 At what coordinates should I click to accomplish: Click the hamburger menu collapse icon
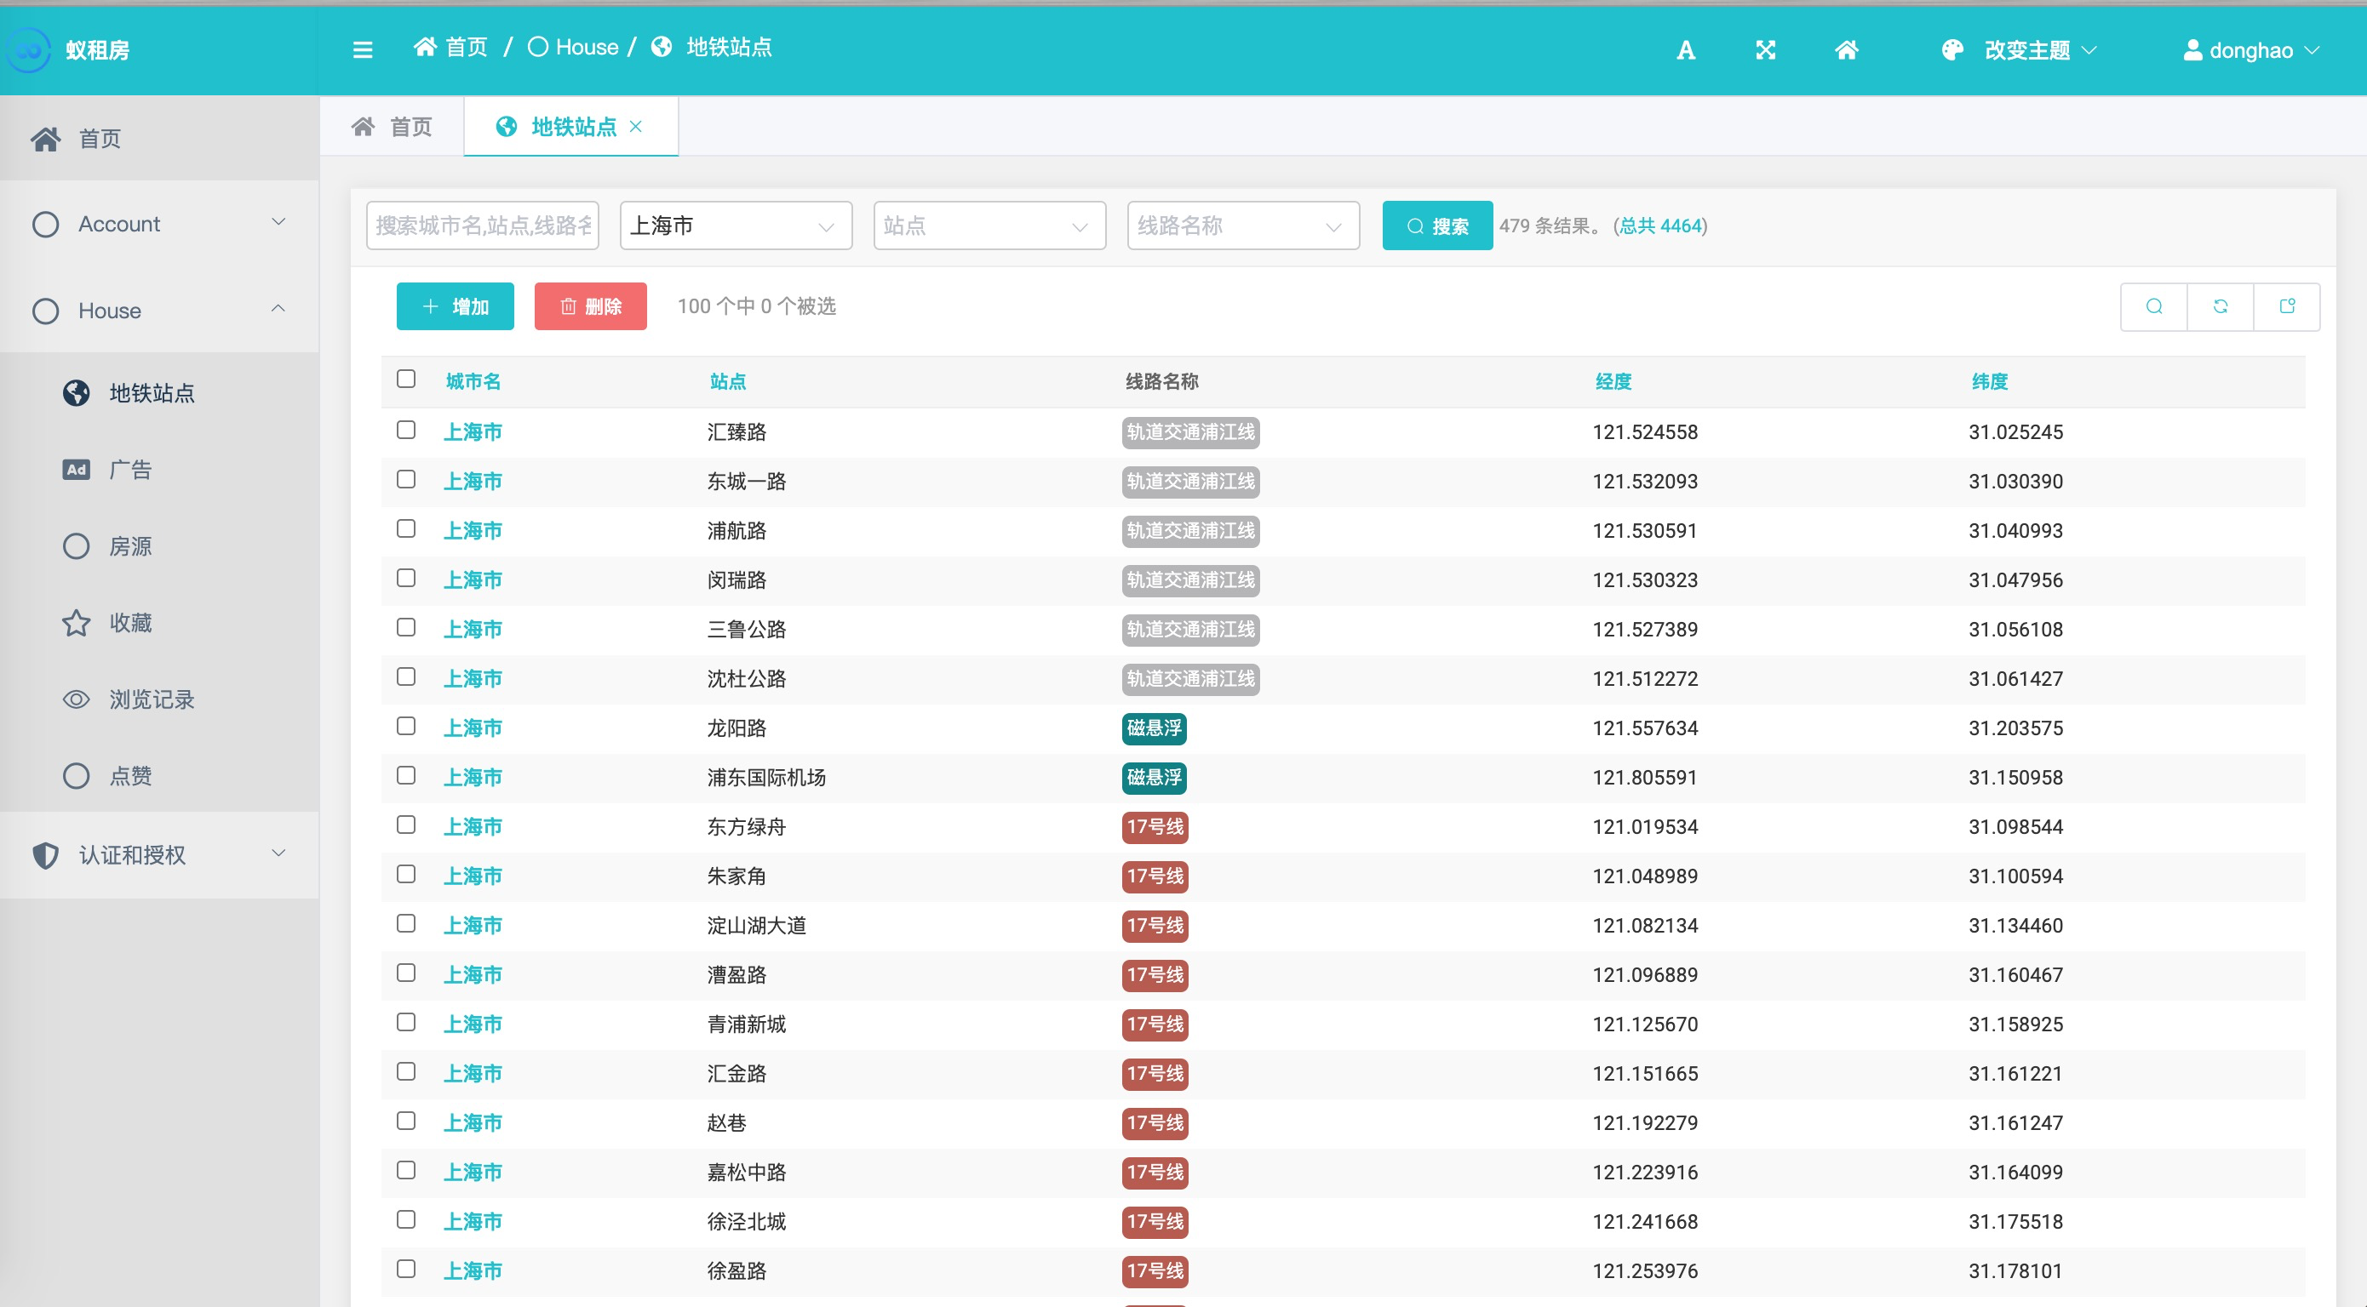tap(362, 49)
